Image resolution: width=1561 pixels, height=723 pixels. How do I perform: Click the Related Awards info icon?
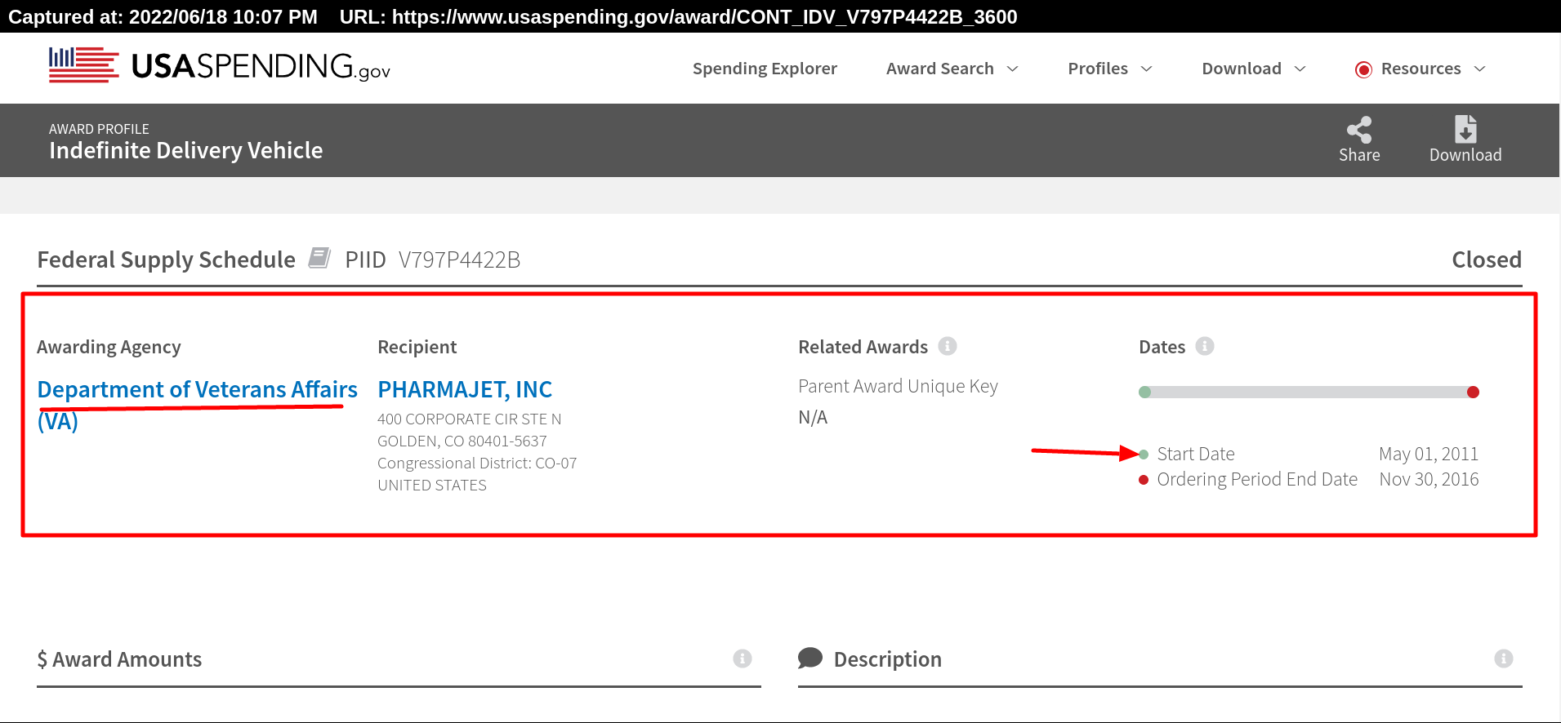pos(948,346)
